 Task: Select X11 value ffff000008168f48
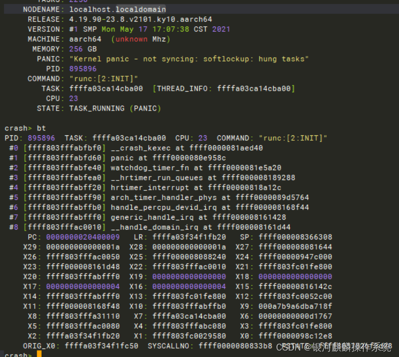(83, 306)
